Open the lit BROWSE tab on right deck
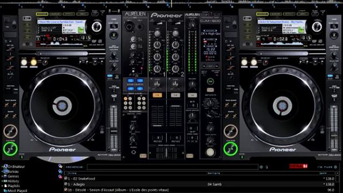 [x=262, y=14]
